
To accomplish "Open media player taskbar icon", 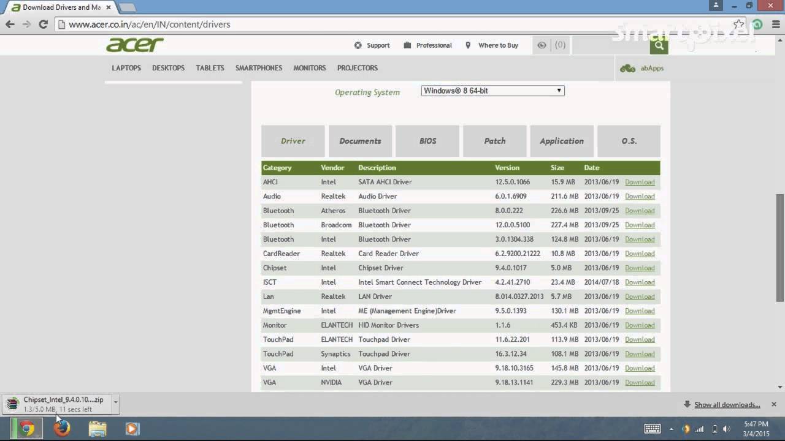I will pyautogui.click(x=132, y=429).
